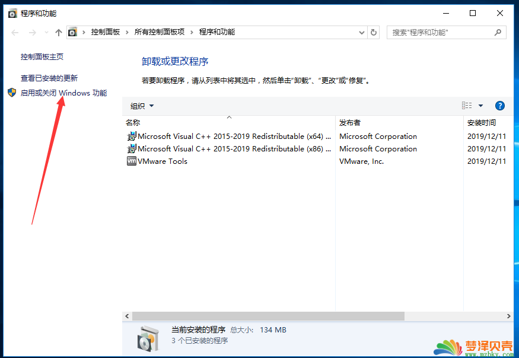The width and height of the screenshot is (519, 358).
Task: Focus the 搜索"程序和功能" search box
Action: 447,33
